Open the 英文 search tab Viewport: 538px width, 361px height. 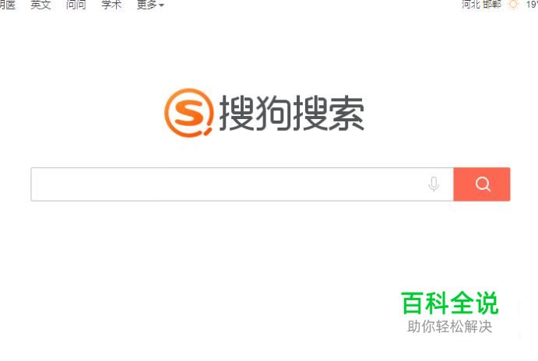click(40, 5)
